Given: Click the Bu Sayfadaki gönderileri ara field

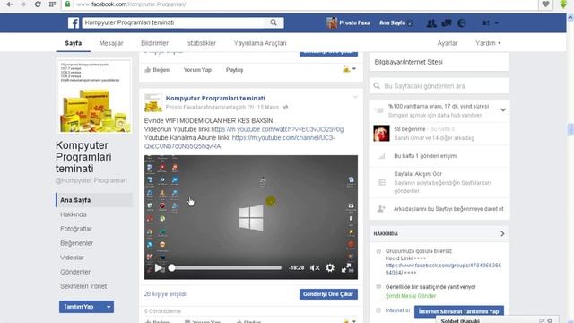Looking at the screenshot, I should 439,86.
